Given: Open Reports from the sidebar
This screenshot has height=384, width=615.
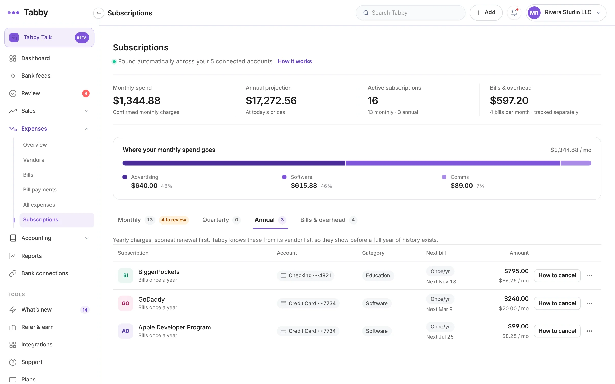Looking at the screenshot, I should (49, 256).
